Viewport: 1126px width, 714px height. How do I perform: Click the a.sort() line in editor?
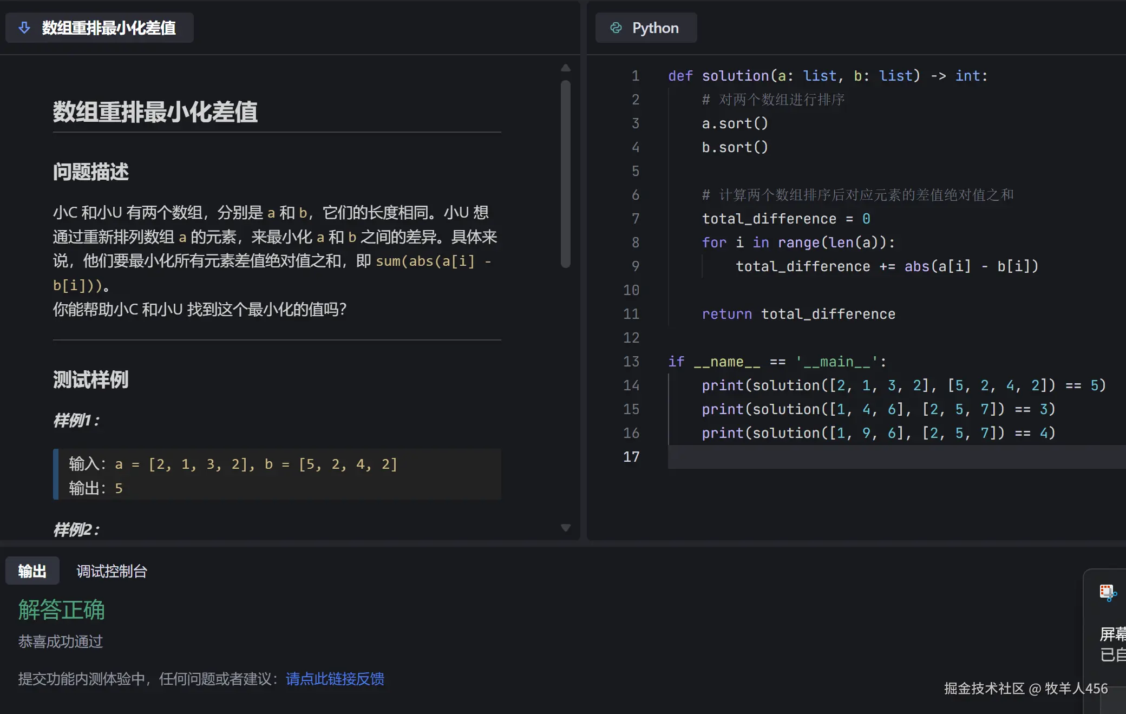(735, 123)
